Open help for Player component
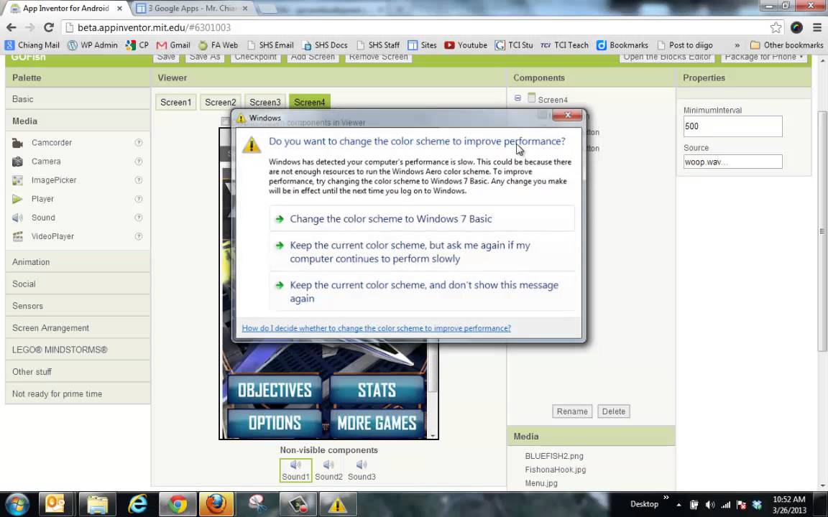 138,199
